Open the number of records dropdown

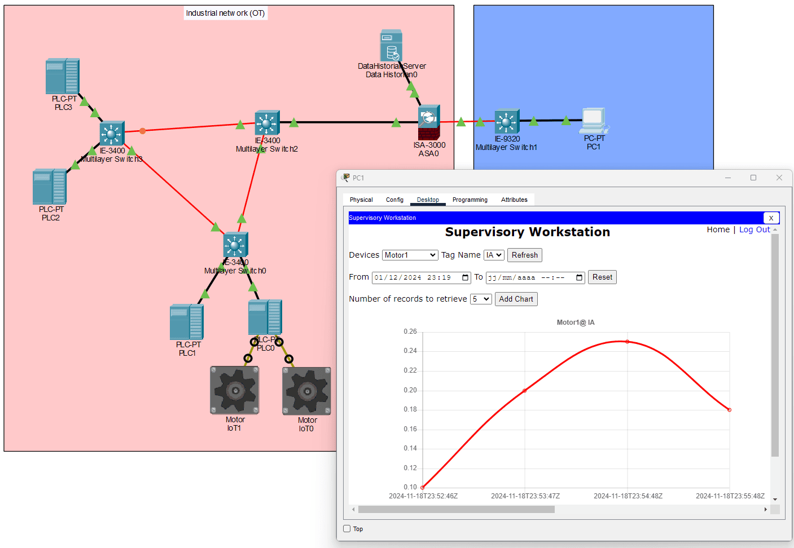[481, 299]
